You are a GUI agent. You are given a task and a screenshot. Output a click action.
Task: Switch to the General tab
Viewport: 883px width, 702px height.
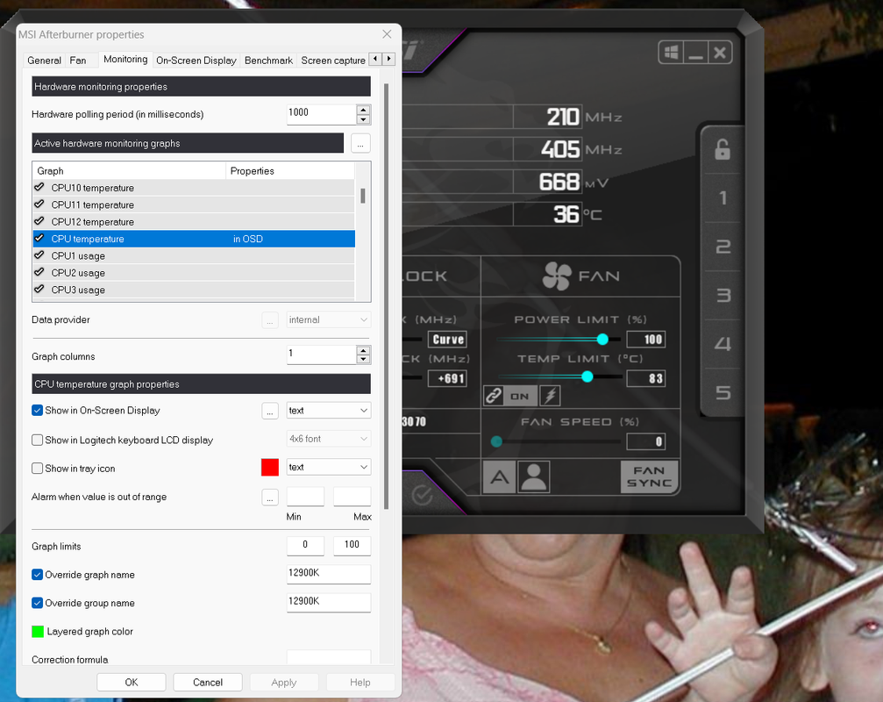tap(44, 61)
